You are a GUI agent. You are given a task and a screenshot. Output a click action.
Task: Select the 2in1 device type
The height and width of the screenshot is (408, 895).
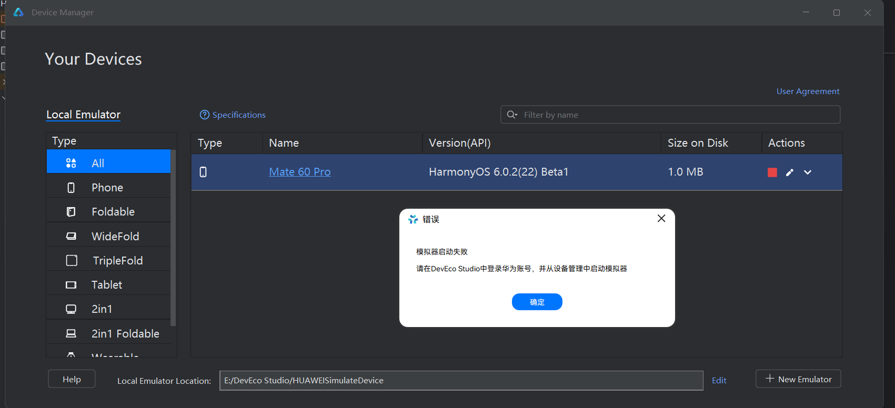(102, 309)
